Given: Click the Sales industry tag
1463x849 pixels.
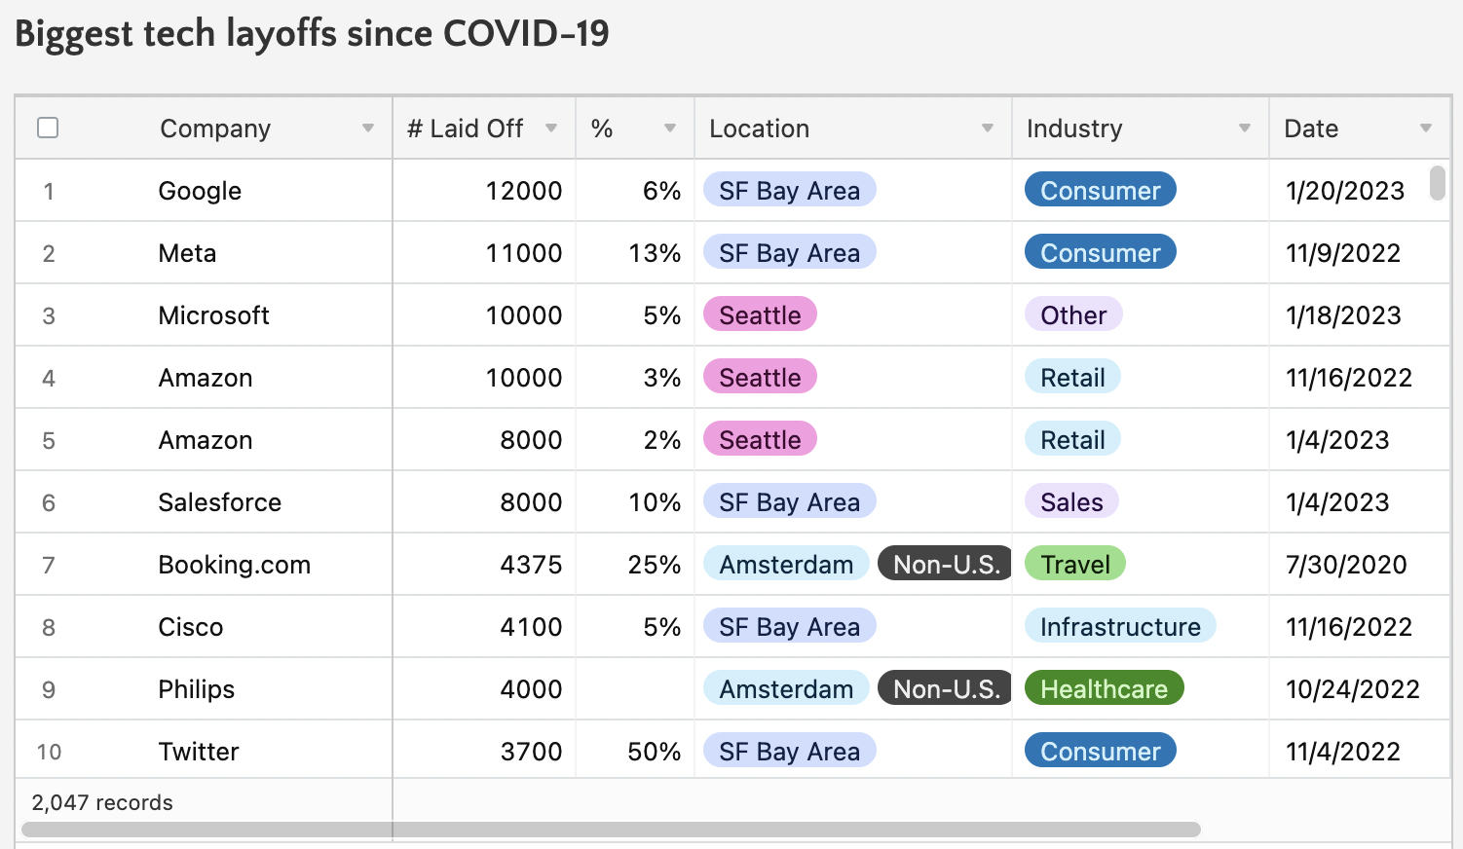Looking at the screenshot, I should coord(1071,501).
